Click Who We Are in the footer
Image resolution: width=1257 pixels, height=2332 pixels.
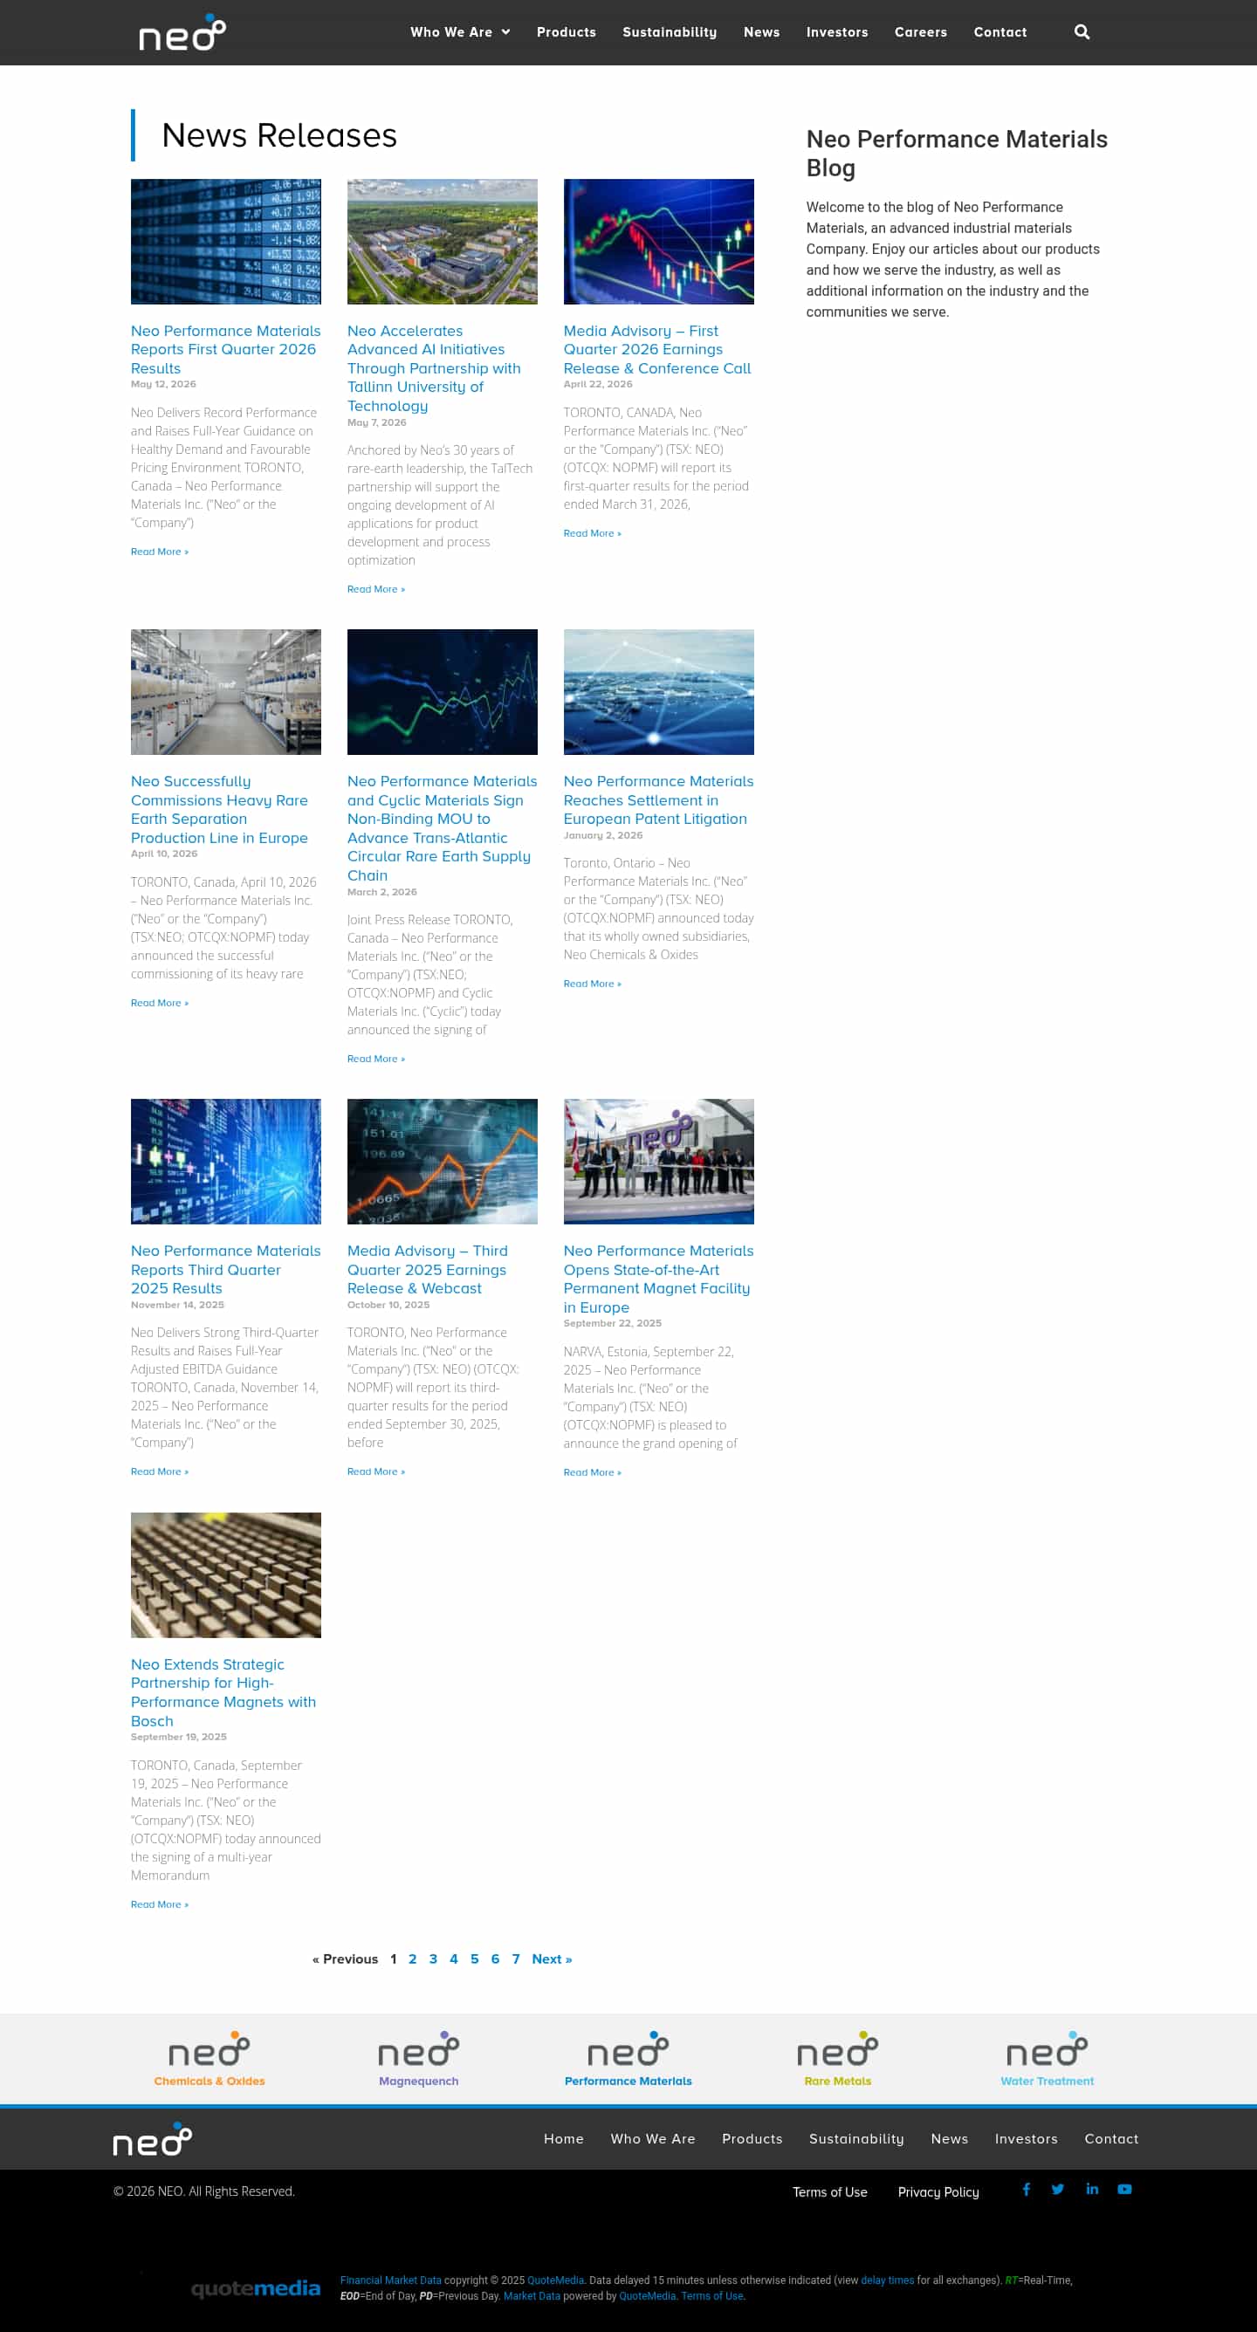tap(653, 2139)
